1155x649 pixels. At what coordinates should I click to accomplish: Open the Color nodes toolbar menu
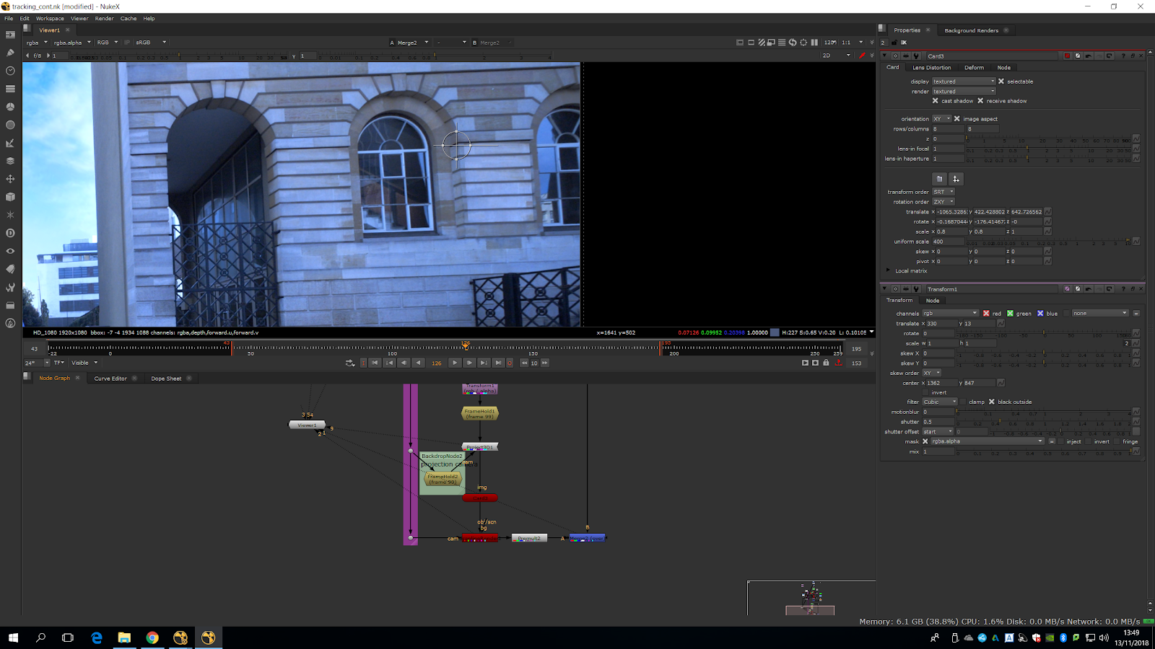tap(10, 107)
